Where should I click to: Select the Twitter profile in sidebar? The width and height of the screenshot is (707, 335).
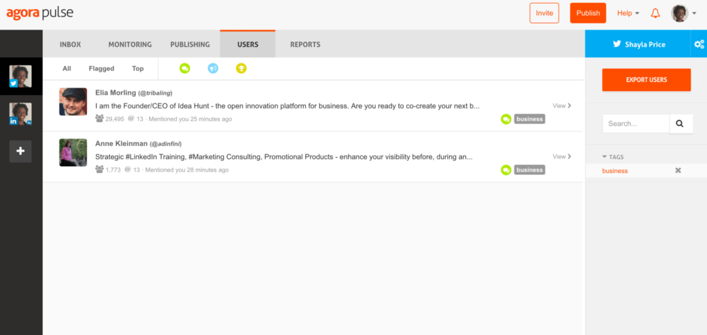coord(21,76)
